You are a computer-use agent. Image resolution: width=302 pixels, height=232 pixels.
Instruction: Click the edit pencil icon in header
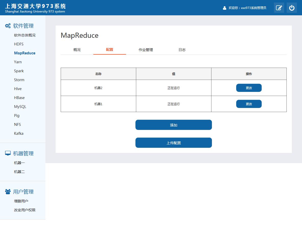(279, 8)
